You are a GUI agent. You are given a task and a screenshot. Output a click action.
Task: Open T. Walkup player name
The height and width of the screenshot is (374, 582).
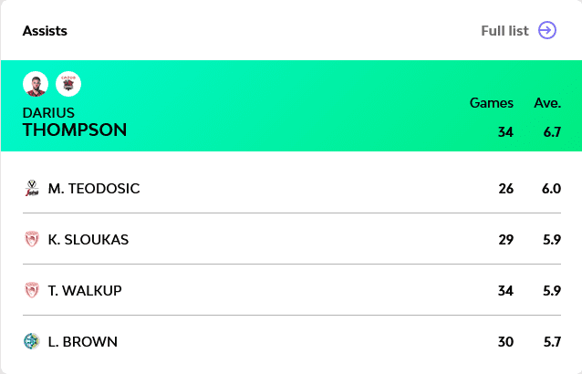pyautogui.click(x=85, y=291)
